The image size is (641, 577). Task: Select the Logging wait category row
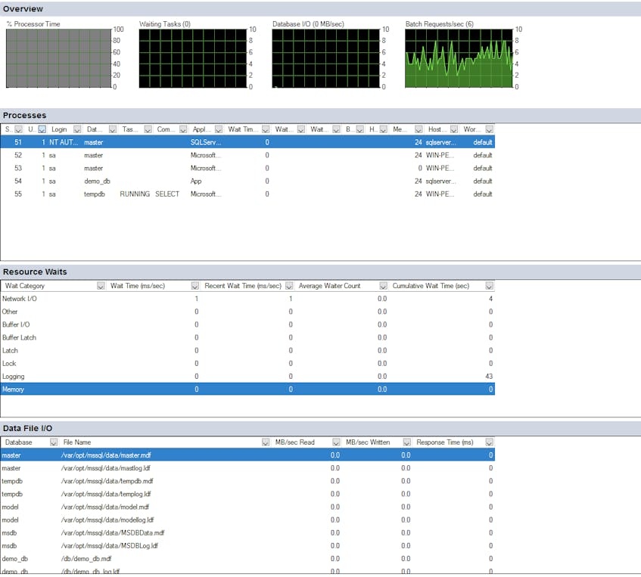coord(247,377)
